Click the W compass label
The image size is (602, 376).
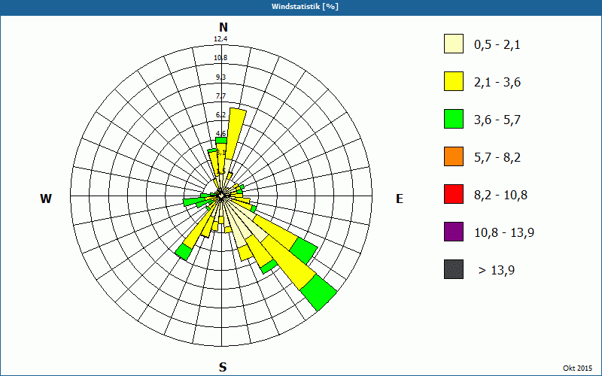click(x=46, y=199)
